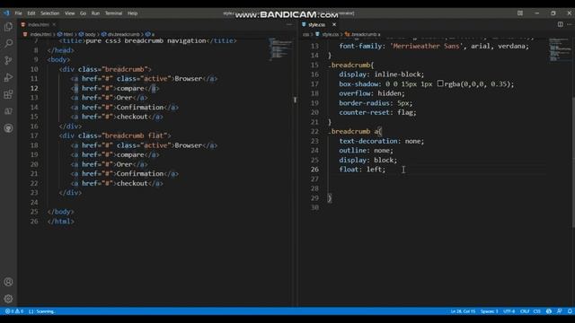Switch to the style.css tab
The width and height of the screenshot is (575, 323).
(316, 24)
